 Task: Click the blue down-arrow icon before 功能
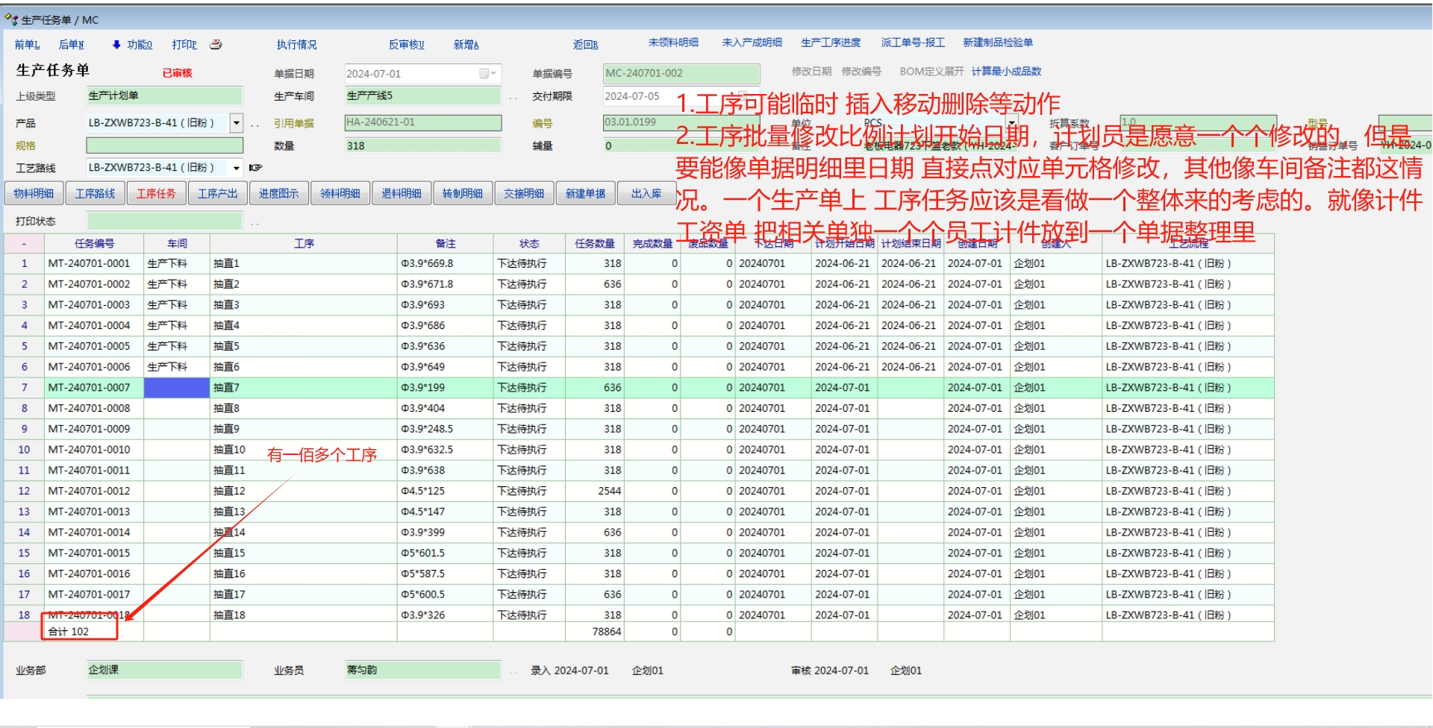116,45
